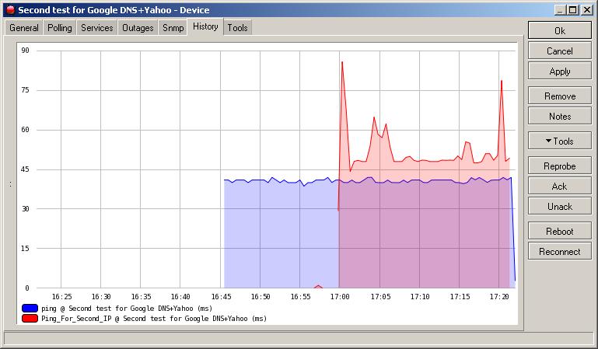Reboot the device
The image size is (598, 349).
pos(559,232)
